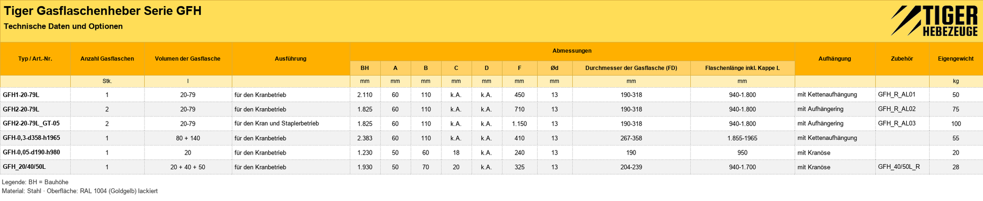The height and width of the screenshot is (201, 983).
Task: Click the Aufhängung column header
Action: [x=835, y=59]
